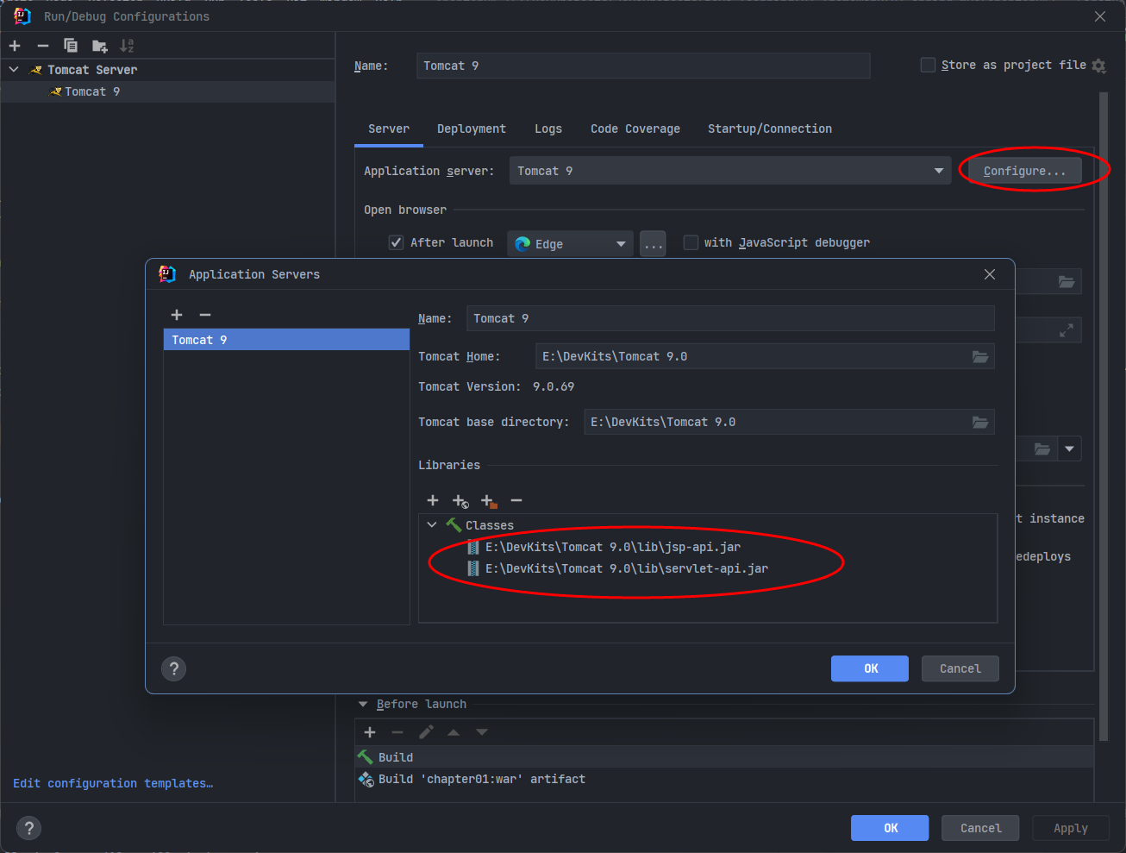
Task: Browse for Tomcat Home folder
Action: pos(980,356)
